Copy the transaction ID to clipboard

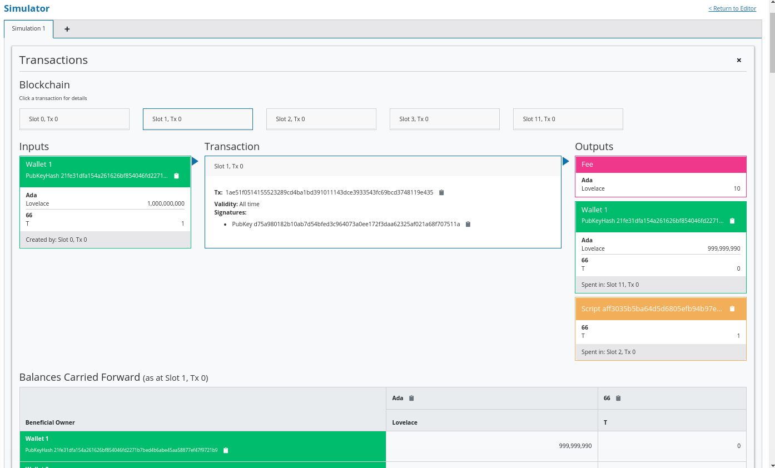tap(441, 192)
